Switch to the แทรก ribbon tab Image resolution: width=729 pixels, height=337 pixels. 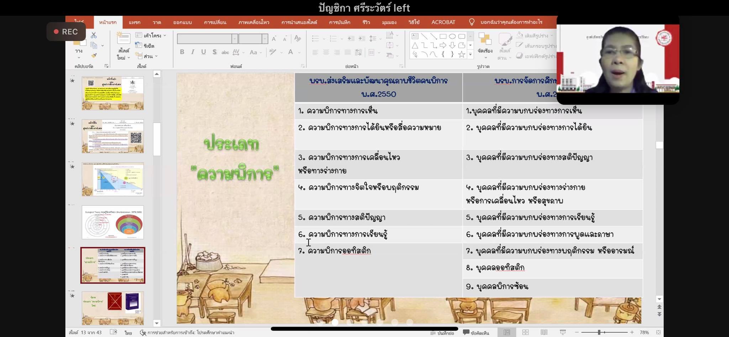pyautogui.click(x=135, y=22)
